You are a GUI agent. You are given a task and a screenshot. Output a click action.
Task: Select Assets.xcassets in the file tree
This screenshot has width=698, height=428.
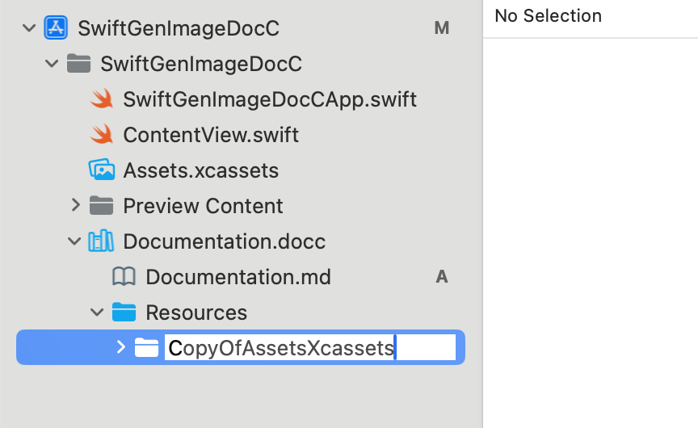200,170
